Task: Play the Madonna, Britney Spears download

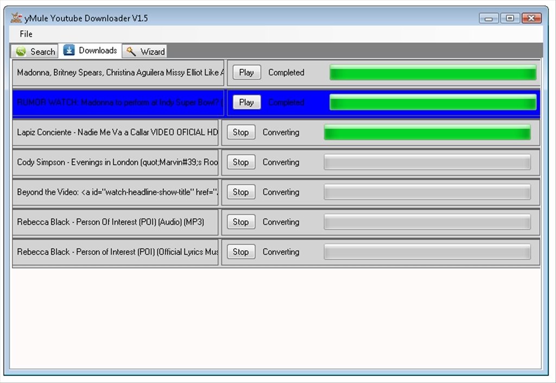Action: [x=247, y=72]
